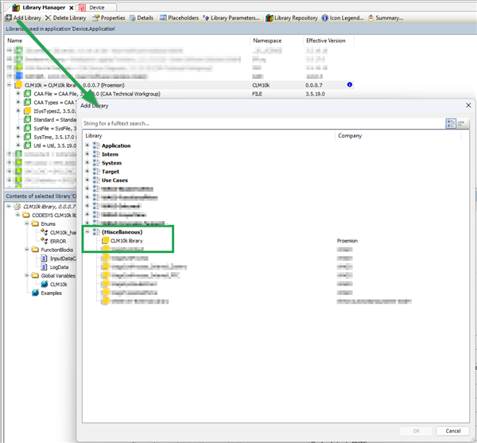Image resolution: width=477 pixels, height=443 pixels.
Task: Toggle category grouping view in dialog
Action: 450,123
